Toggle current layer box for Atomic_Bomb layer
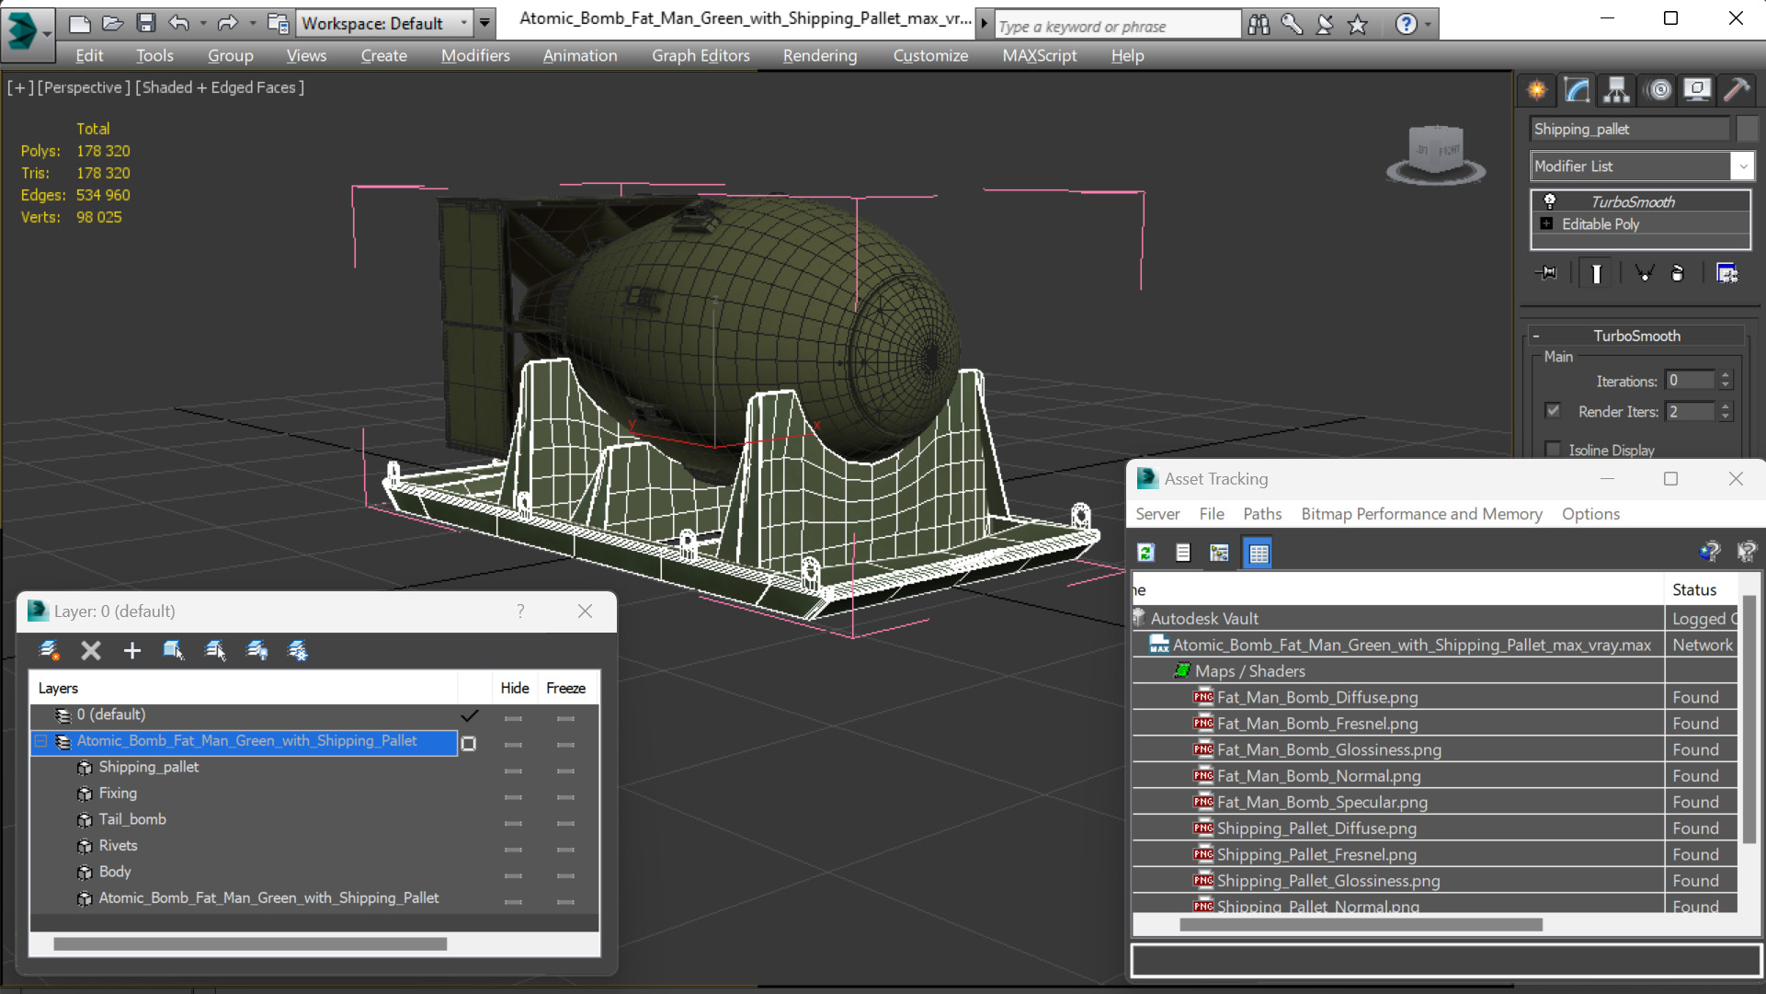This screenshot has width=1766, height=994. pyautogui.click(x=469, y=743)
